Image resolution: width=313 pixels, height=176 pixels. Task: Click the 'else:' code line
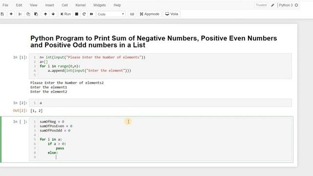pos(53,153)
